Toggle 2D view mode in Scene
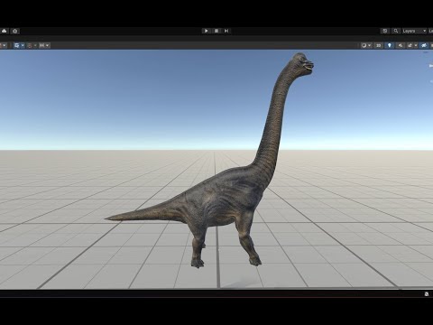 click(378, 45)
